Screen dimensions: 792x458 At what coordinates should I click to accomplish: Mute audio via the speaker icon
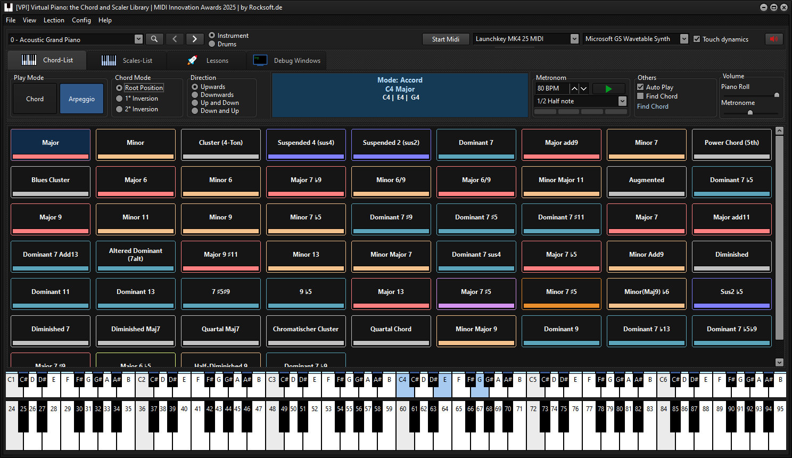tap(774, 39)
